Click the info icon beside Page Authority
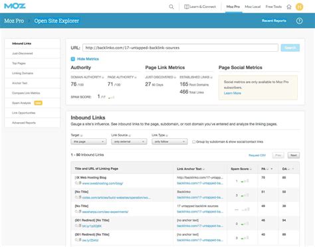The image size is (315, 247). pos(136,77)
